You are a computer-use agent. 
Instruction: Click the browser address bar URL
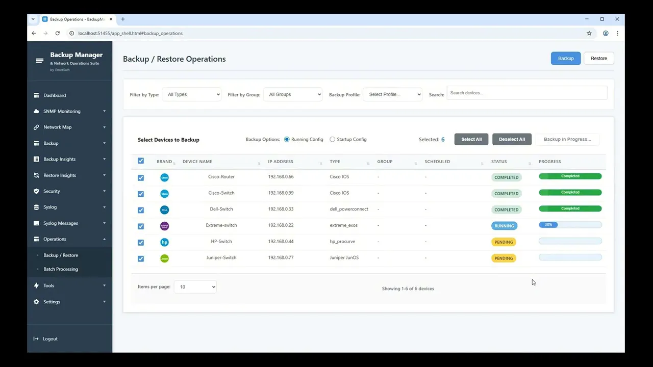(x=130, y=33)
